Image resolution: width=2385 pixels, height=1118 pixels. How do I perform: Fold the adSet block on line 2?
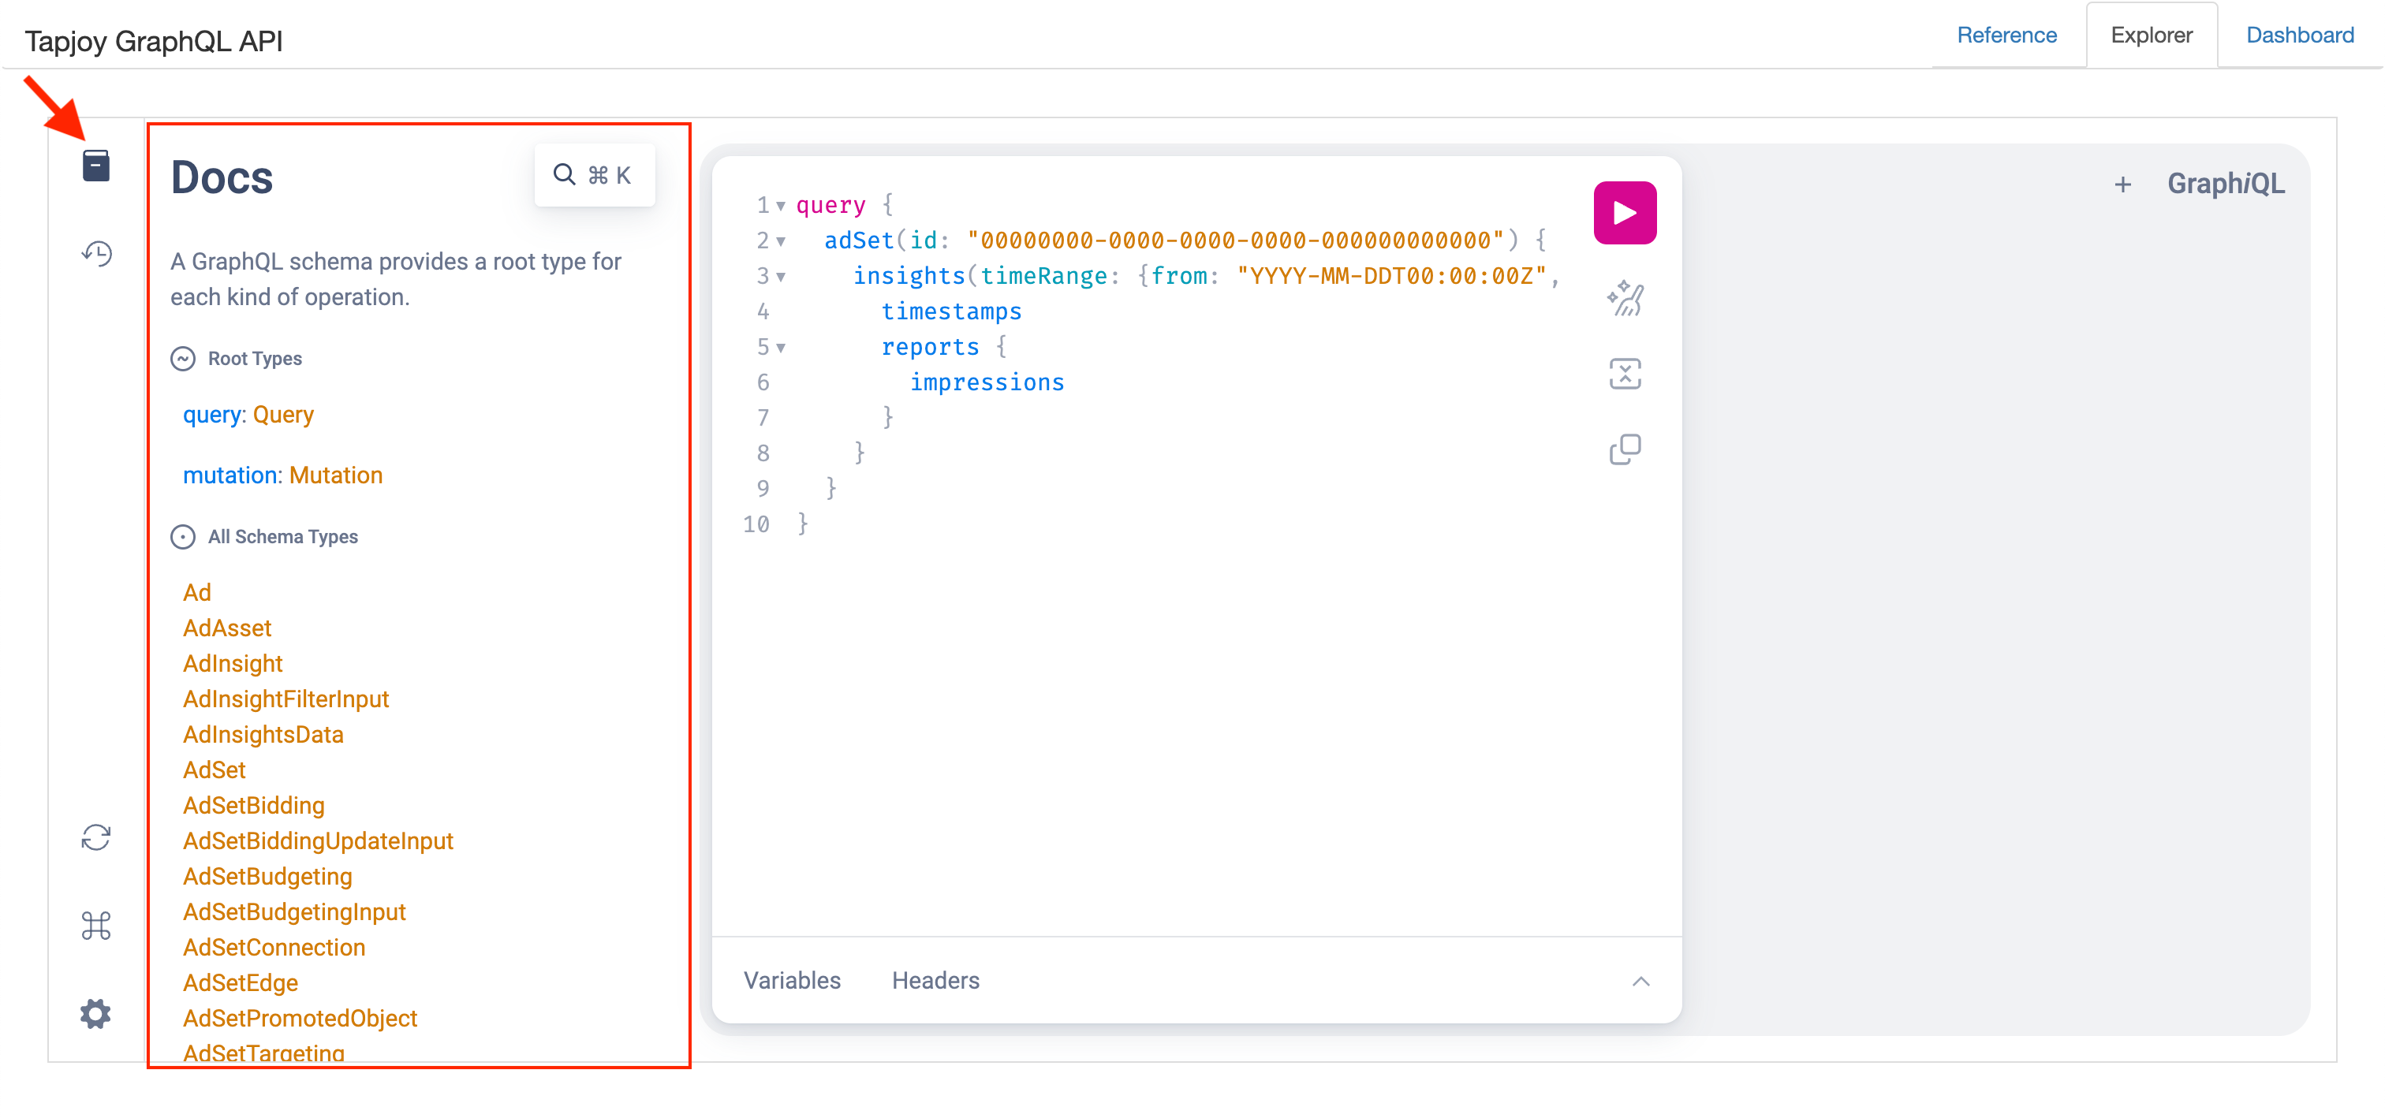pos(781,241)
